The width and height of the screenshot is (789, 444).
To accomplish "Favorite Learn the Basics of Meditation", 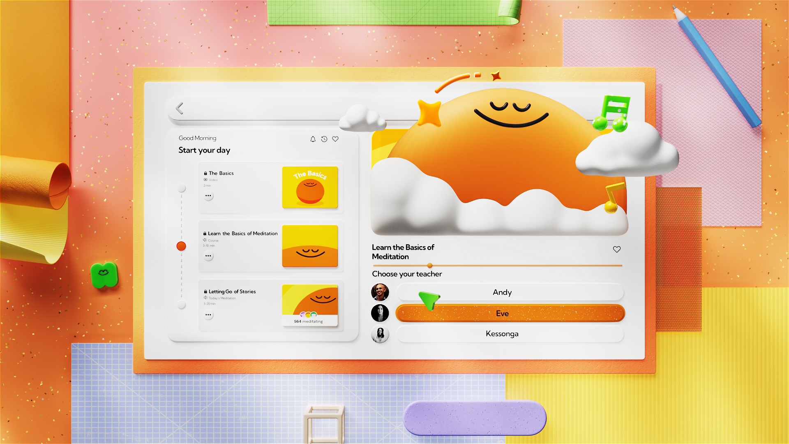I will click(x=616, y=250).
